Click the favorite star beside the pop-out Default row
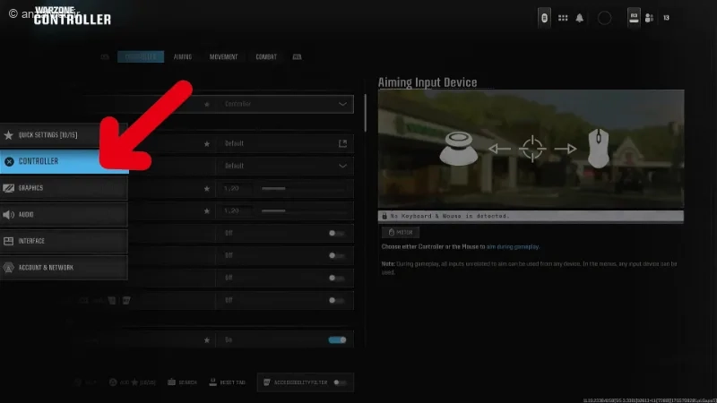717x403 pixels. point(207,143)
